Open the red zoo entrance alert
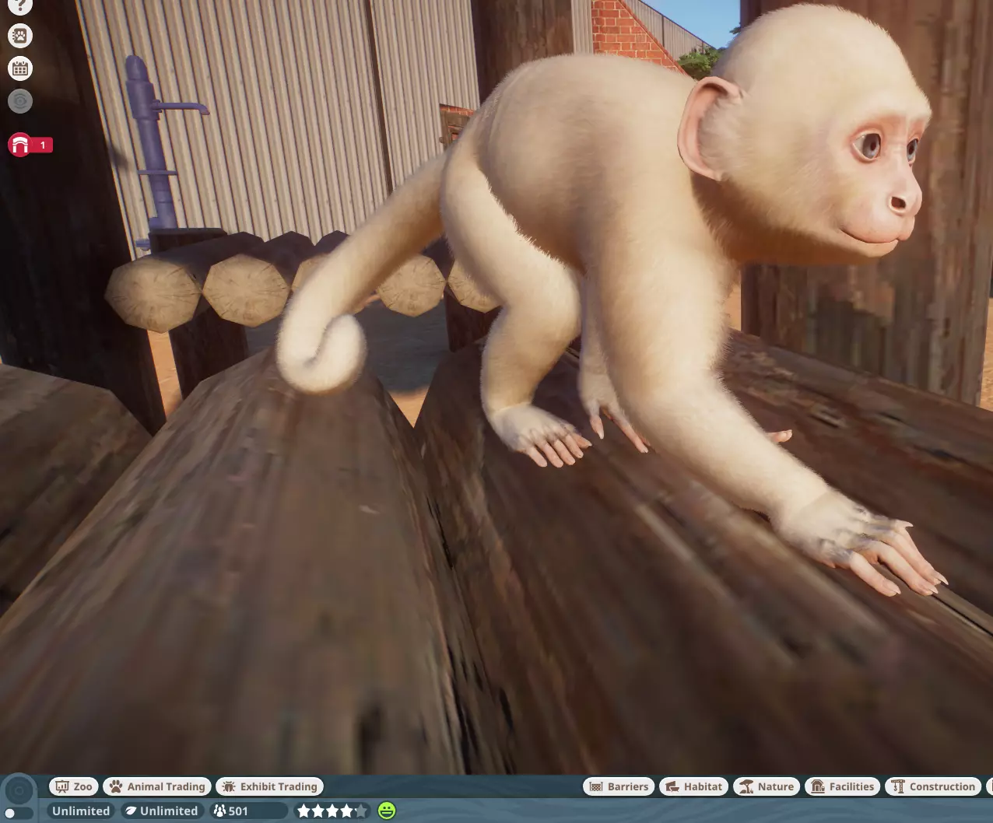This screenshot has width=993, height=823. point(20,145)
